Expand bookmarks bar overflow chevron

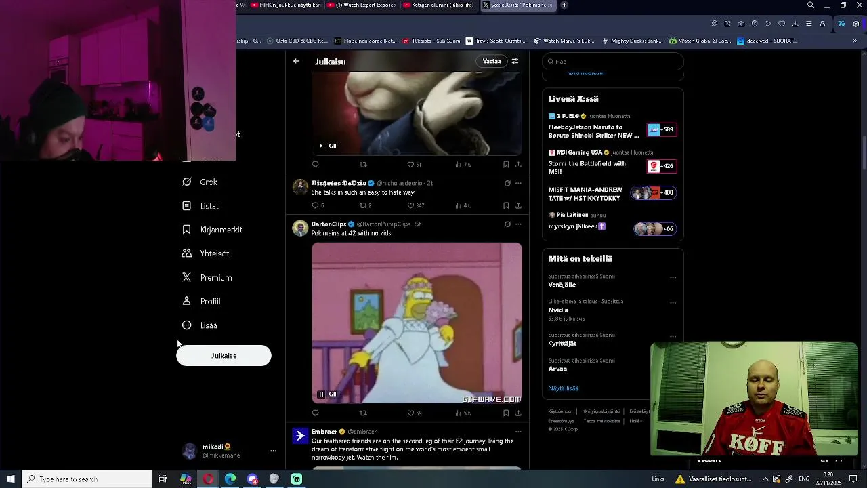855,41
